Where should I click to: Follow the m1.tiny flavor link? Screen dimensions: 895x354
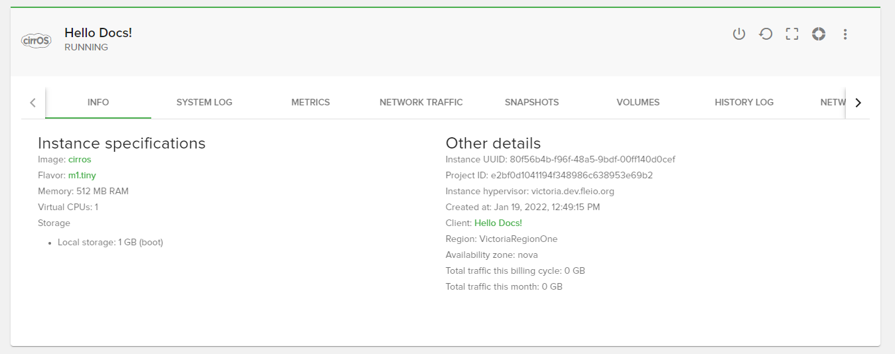(82, 176)
